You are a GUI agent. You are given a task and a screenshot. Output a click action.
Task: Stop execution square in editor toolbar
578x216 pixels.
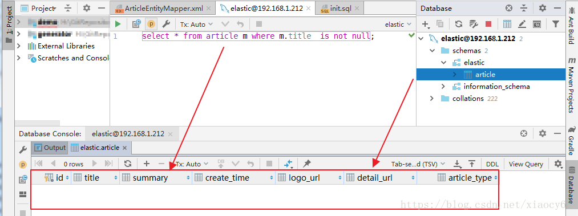point(259,25)
